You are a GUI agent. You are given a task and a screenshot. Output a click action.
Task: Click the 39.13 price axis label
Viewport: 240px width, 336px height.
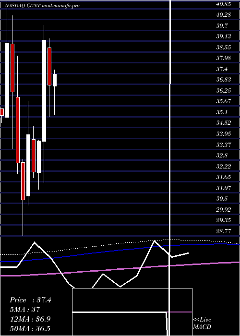[x=224, y=36]
